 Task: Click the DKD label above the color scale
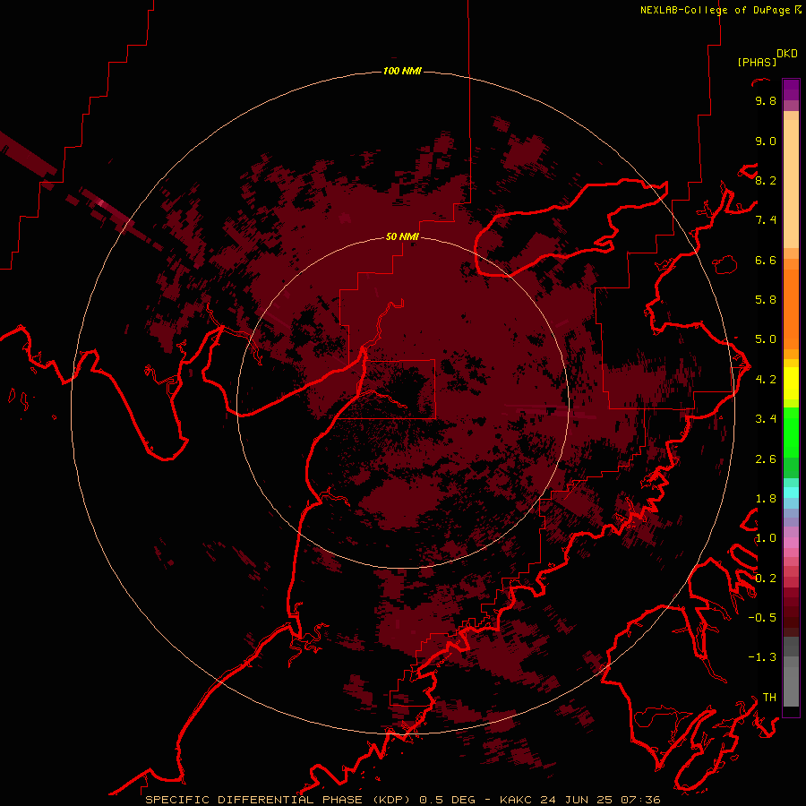pyautogui.click(x=786, y=54)
